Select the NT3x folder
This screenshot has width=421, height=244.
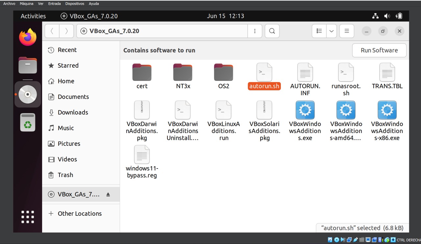[183, 77]
